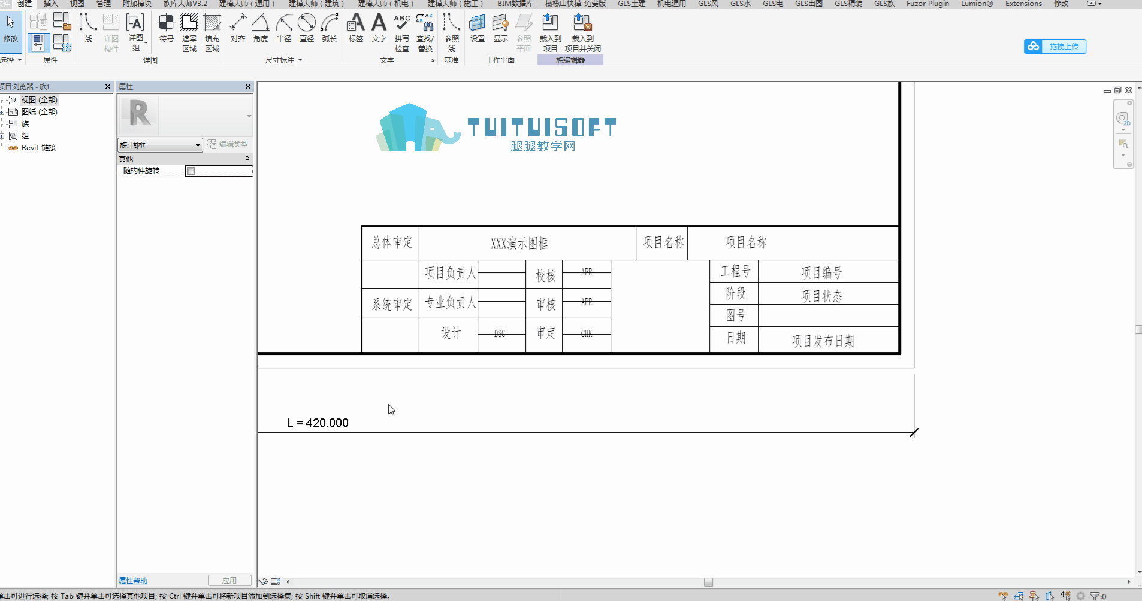The width and height of the screenshot is (1142, 601).
Task: Select the 弧长 arc length dimension tool
Action: coord(330,29)
